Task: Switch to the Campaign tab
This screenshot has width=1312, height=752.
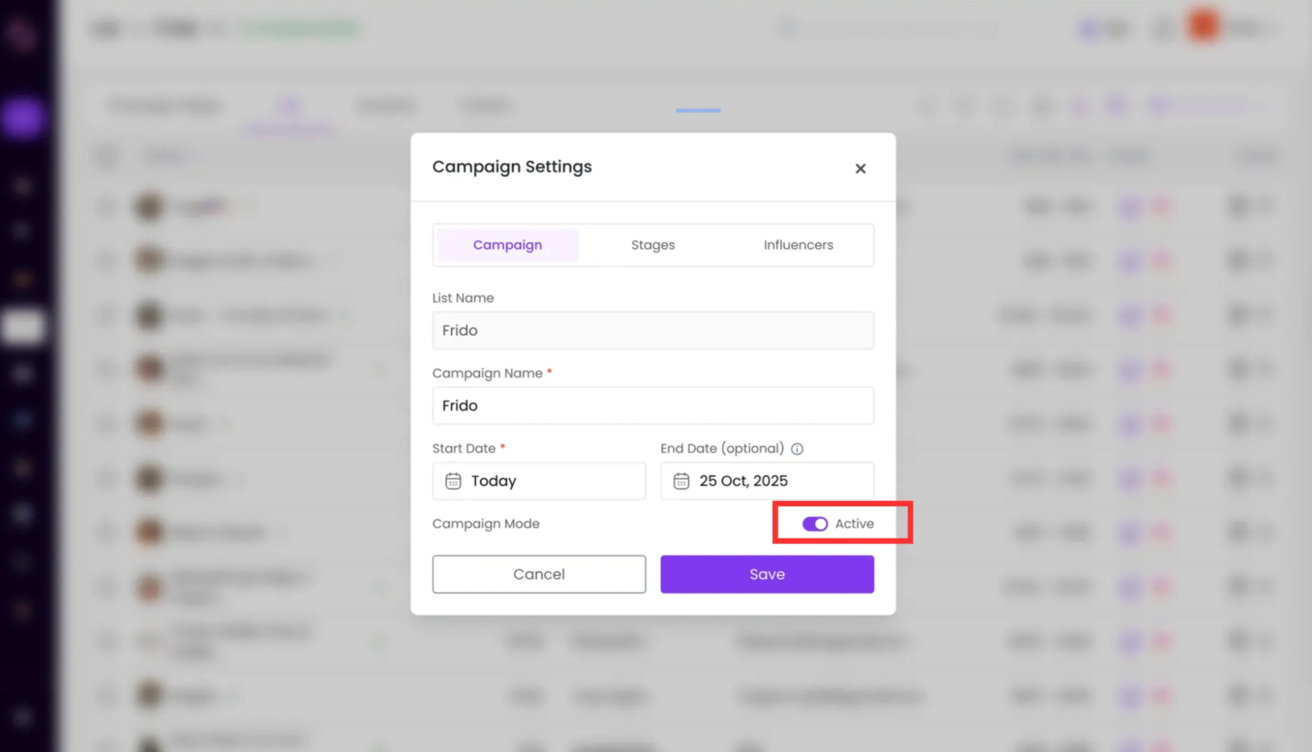Action: point(507,245)
